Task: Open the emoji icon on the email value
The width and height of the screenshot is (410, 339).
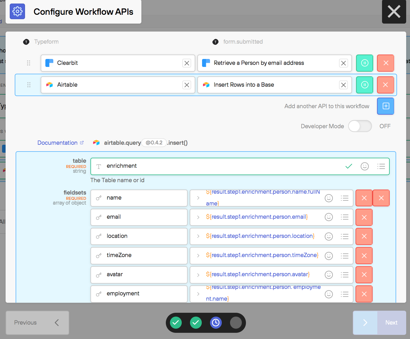Action: click(329, 217)
